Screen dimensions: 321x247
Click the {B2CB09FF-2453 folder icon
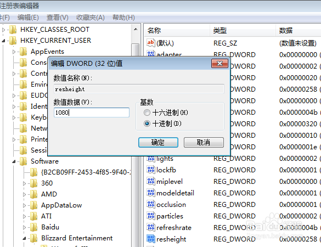[33, 172]
